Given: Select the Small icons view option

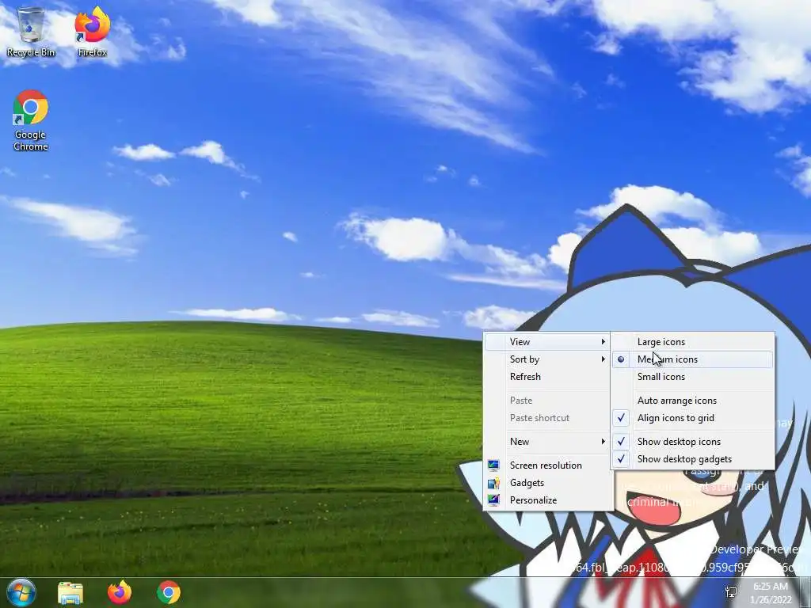Looking at the screenshot, I should [692, 377].
